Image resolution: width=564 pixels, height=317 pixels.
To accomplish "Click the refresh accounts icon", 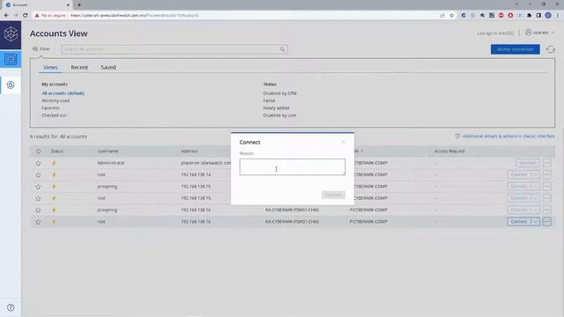I will coord(551,49).
